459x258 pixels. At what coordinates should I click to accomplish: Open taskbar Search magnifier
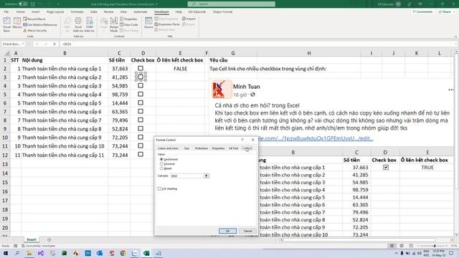pos(17,253)
